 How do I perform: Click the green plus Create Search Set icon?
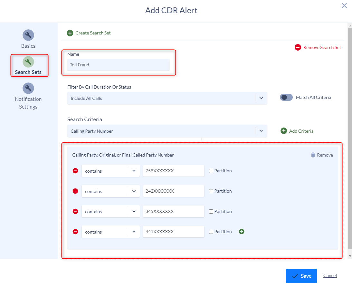point(70,33)
